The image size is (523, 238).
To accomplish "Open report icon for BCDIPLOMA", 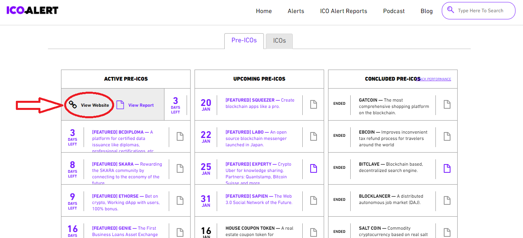I will coord(180,136).
